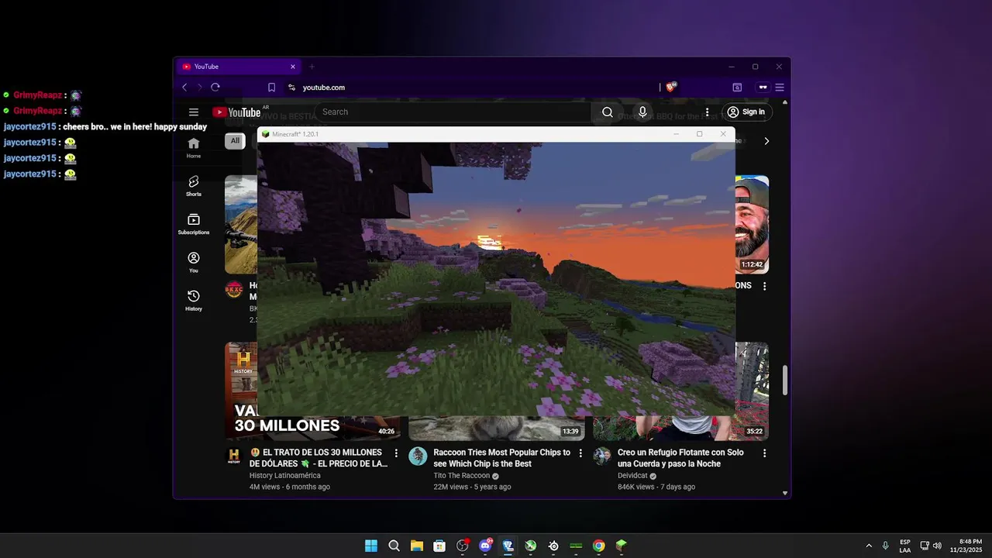
Task: Go back in the Brave browser
Action: [x=184, y=88]
